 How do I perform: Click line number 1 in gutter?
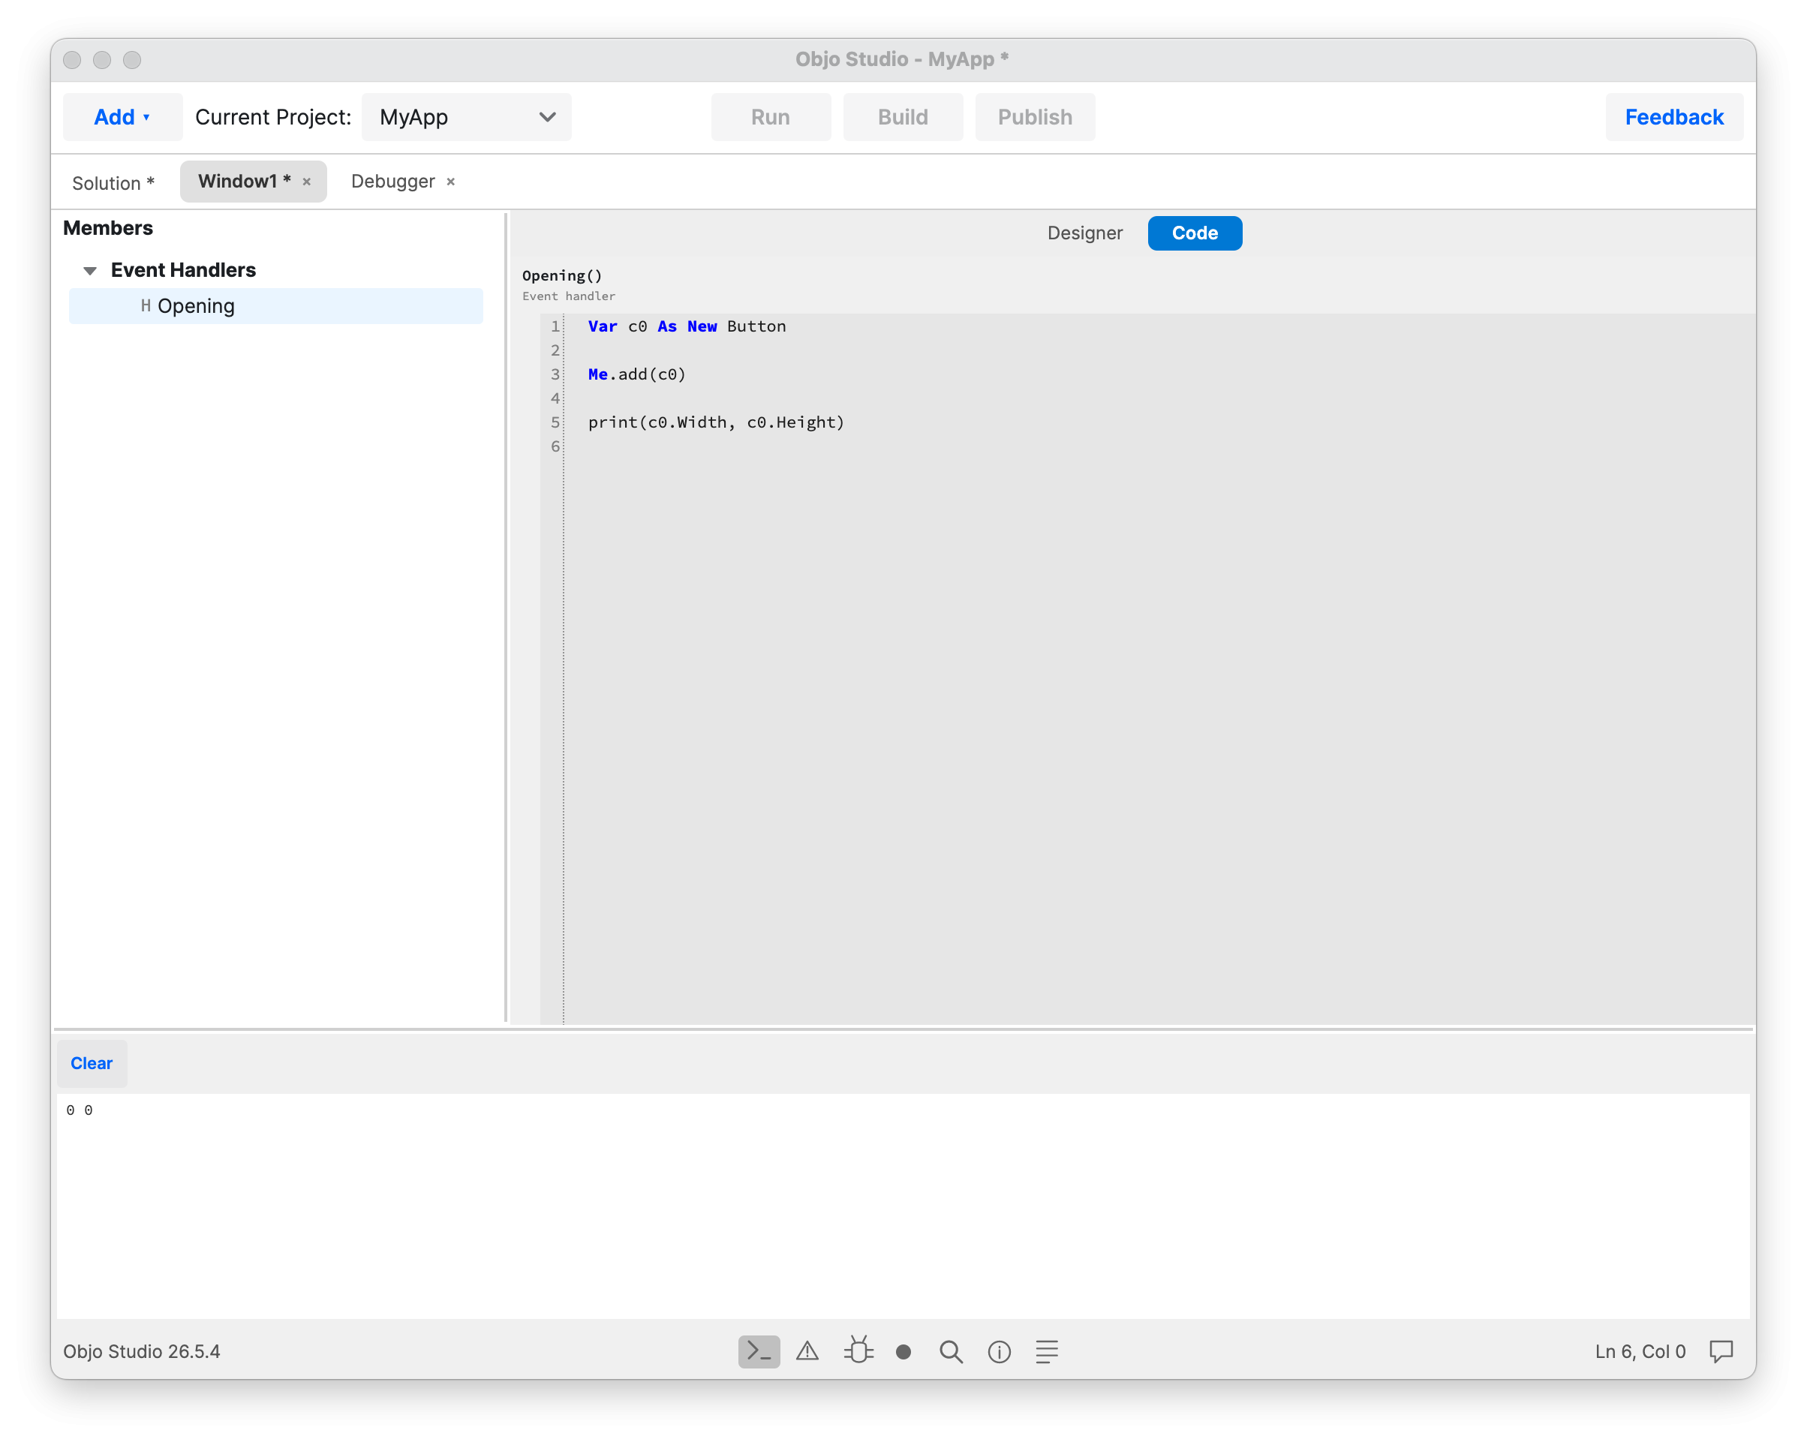(555, 327)
